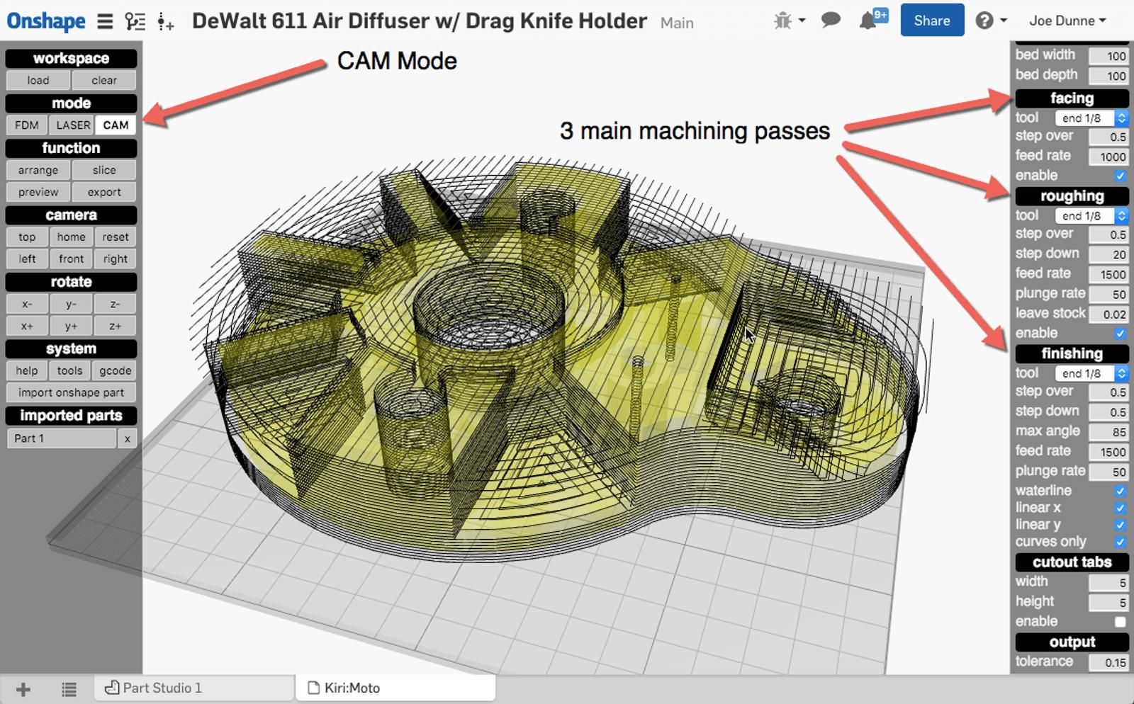Click the insert feature icon in header
This screenshot has width=1134, height=704.
[x=165, y=22]
